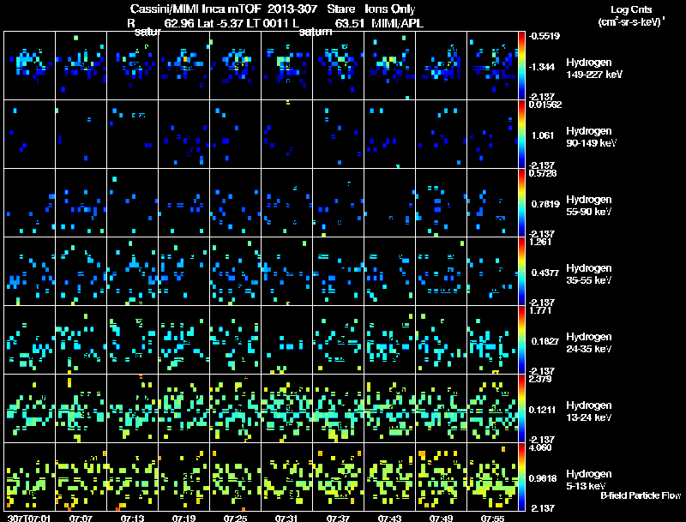The width and height of the screenshot is (686, 522).
Task: Click the '307T07:01' time axis label
Action: [x=29, y=518]
